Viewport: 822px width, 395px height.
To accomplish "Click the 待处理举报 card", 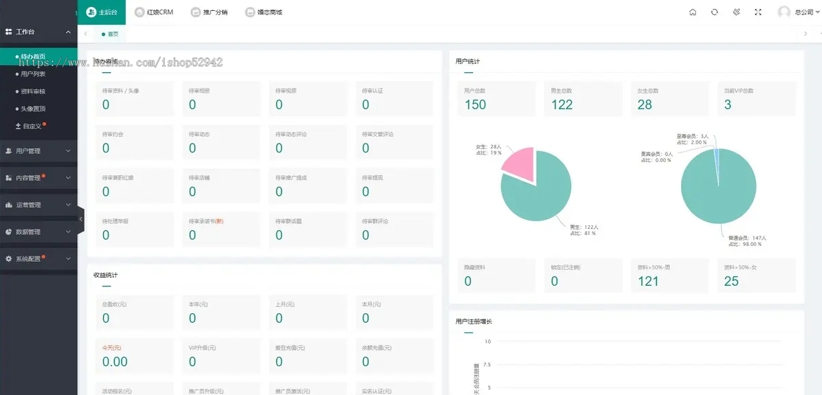I will tap(134, 229).
